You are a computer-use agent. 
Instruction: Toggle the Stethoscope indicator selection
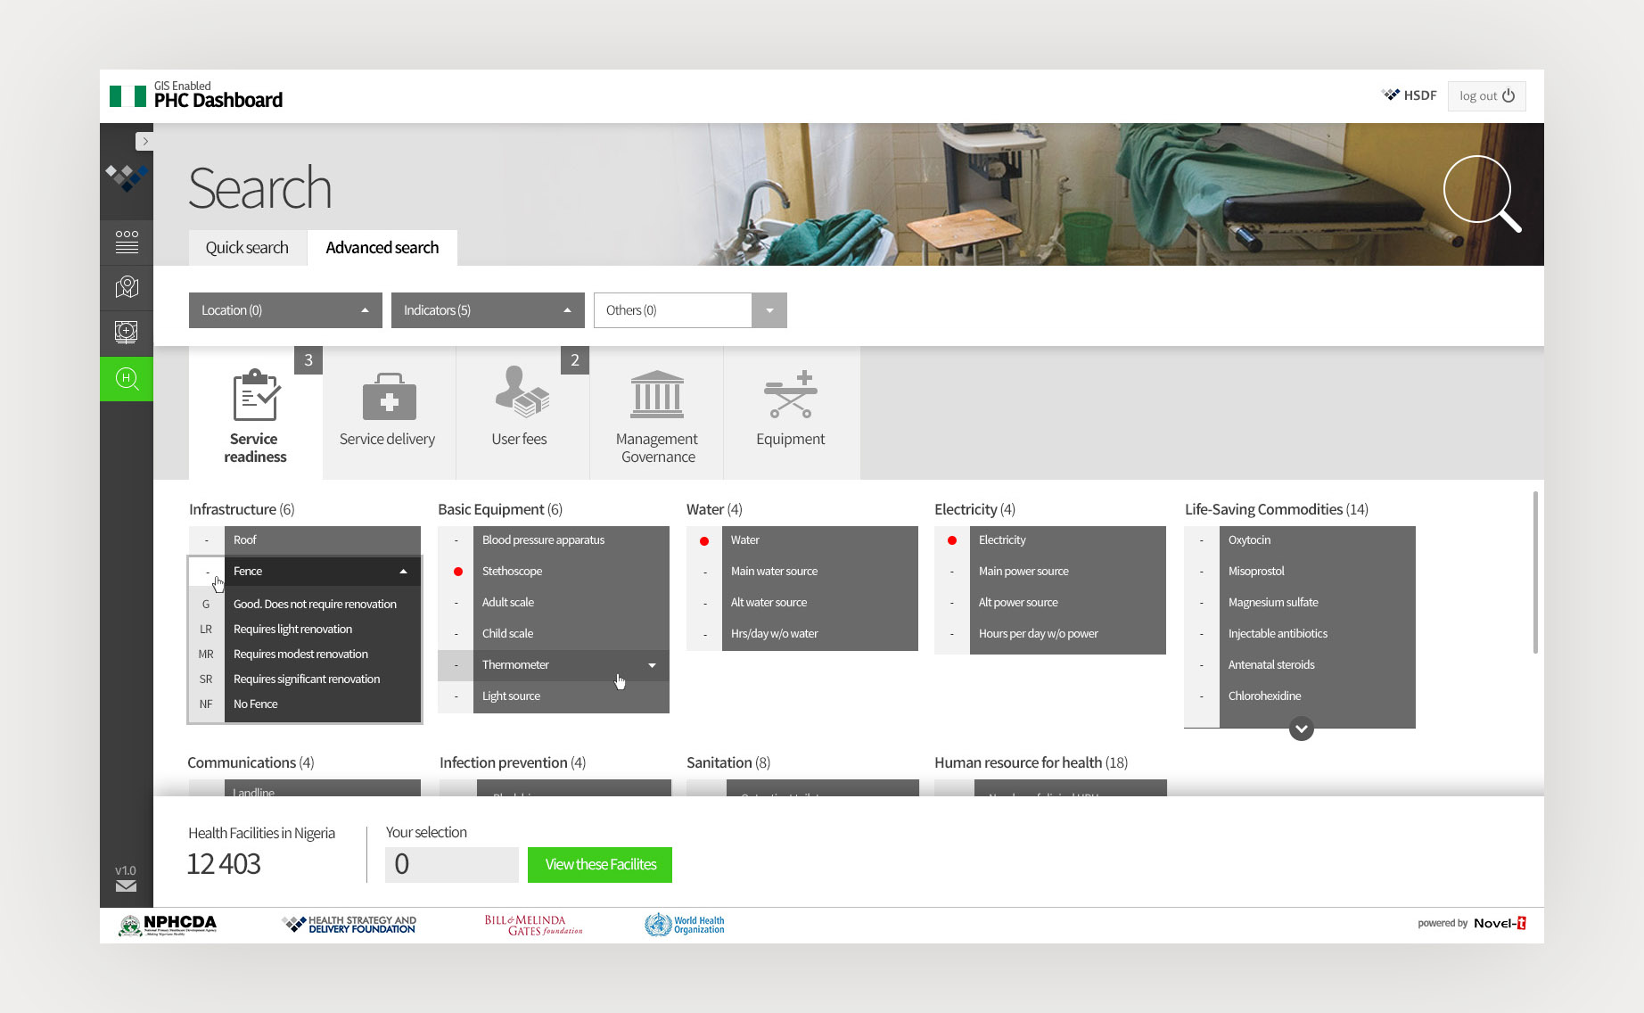point(457,572)
